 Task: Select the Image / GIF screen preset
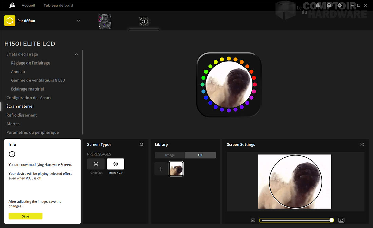tap(115, 164)
